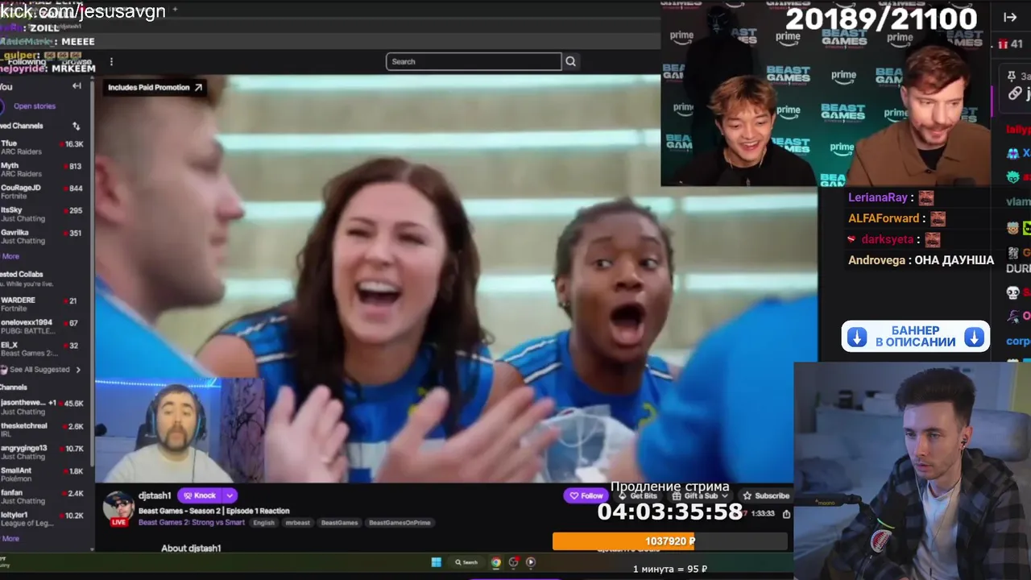The height and width of the screenshot is (580, 1031).
Task: Open stories link in the sidebar
Action: [x=35, y=106]
